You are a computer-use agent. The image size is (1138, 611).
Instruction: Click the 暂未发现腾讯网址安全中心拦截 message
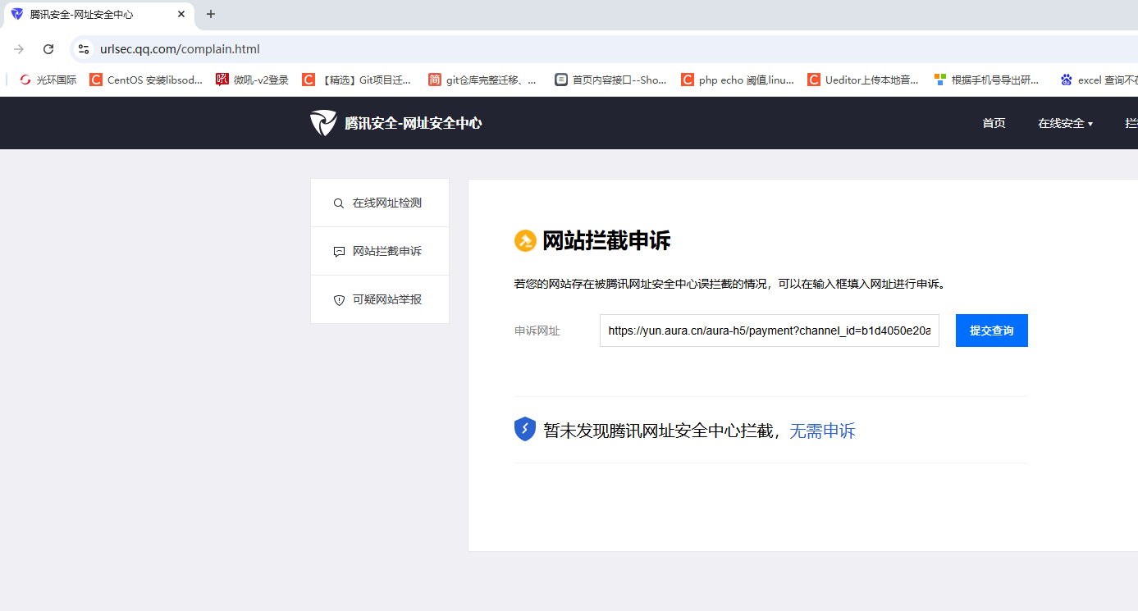pyautogui.click(x=660, y=431)
